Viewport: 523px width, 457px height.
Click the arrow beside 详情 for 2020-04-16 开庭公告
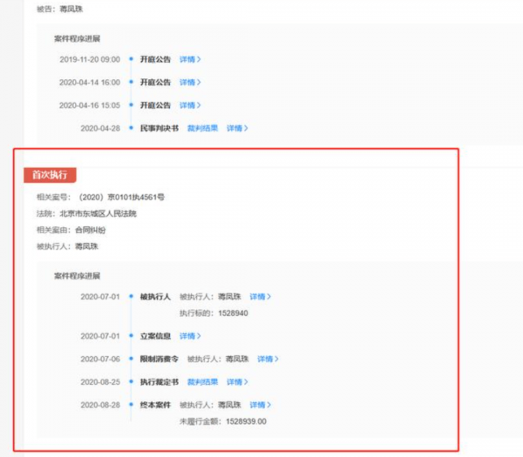(x=199, y=104)
